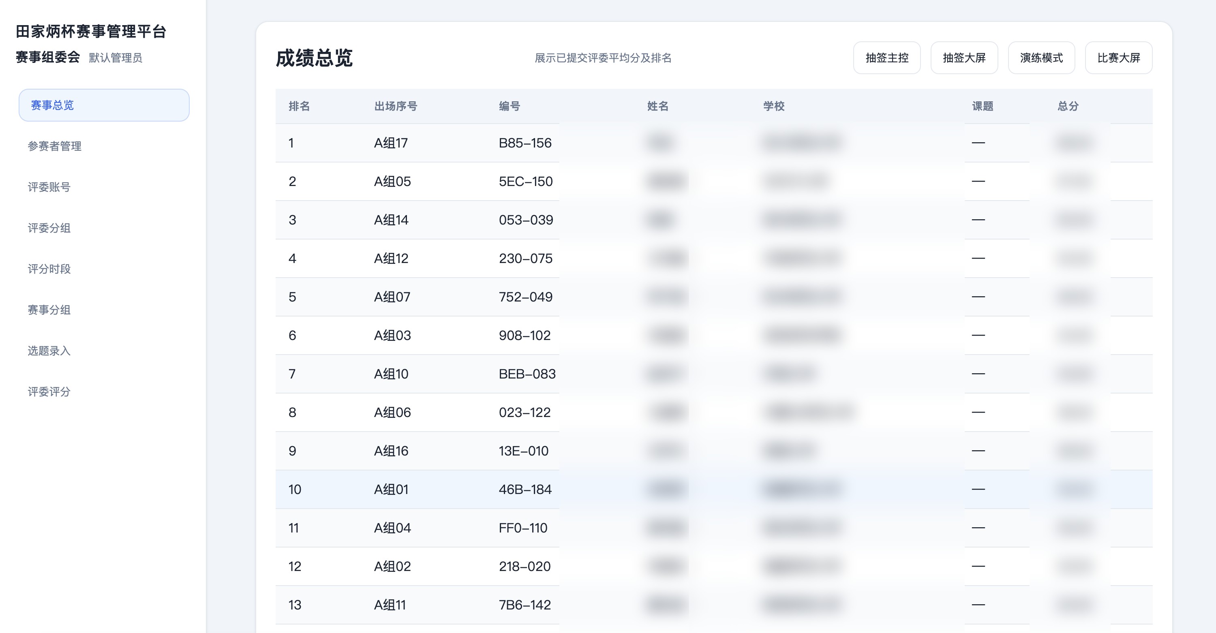This screenshot has width=1216, height=633.
Task: Select 评委分组 in the sidebar
Action: pyautogui.click(x=49, y=228)
